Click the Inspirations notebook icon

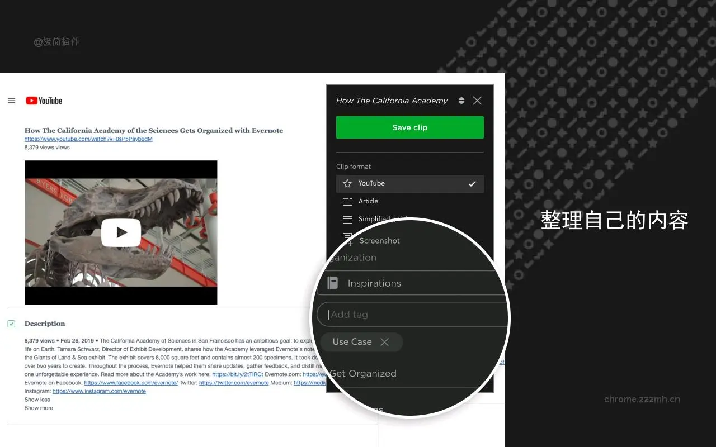click(332, 283)
